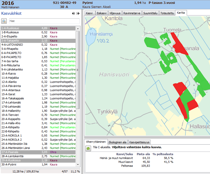Select field row 22-B-Riihipelto
Viewport: 210px width, 174px height.
(x=38, y=132)
